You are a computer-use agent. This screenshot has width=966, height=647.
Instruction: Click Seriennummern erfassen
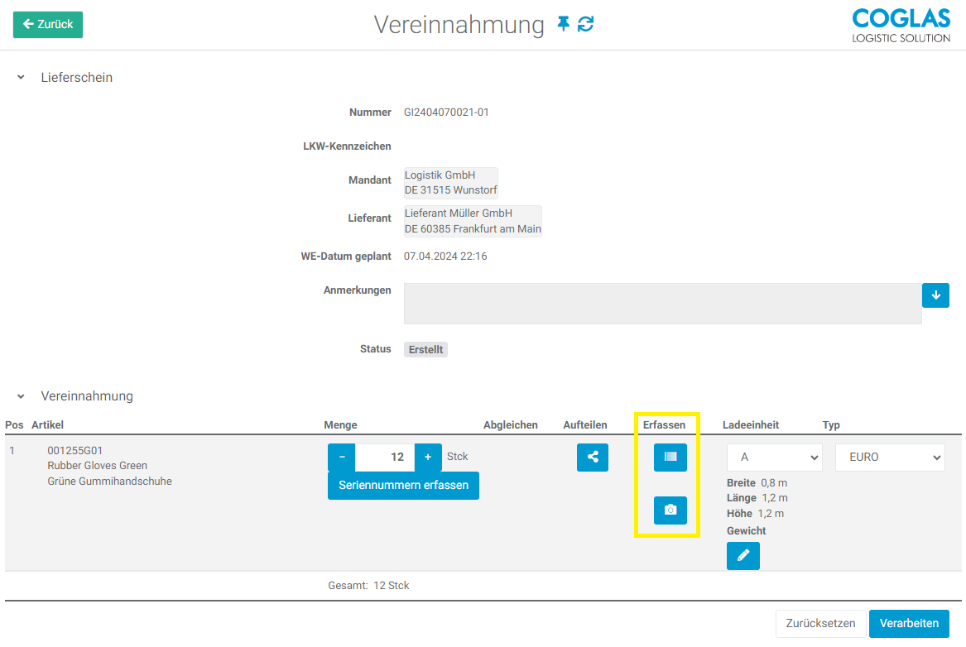pyautogui.click(x=403, y=486)
